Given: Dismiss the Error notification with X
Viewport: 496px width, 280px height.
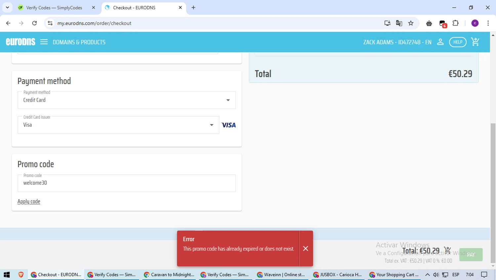Looking at the screenshot, I should [306, 248].
